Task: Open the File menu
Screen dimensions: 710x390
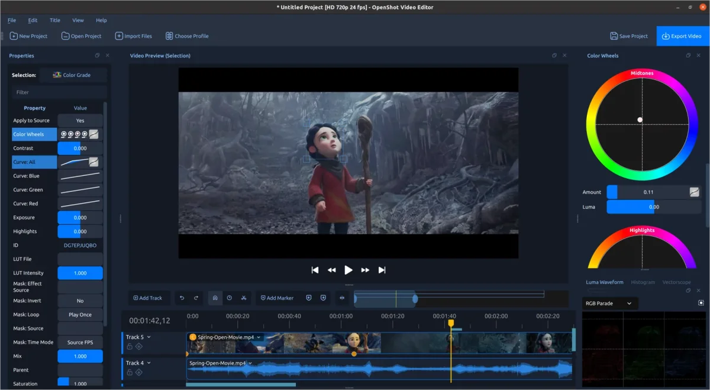Action: (12, 20)
